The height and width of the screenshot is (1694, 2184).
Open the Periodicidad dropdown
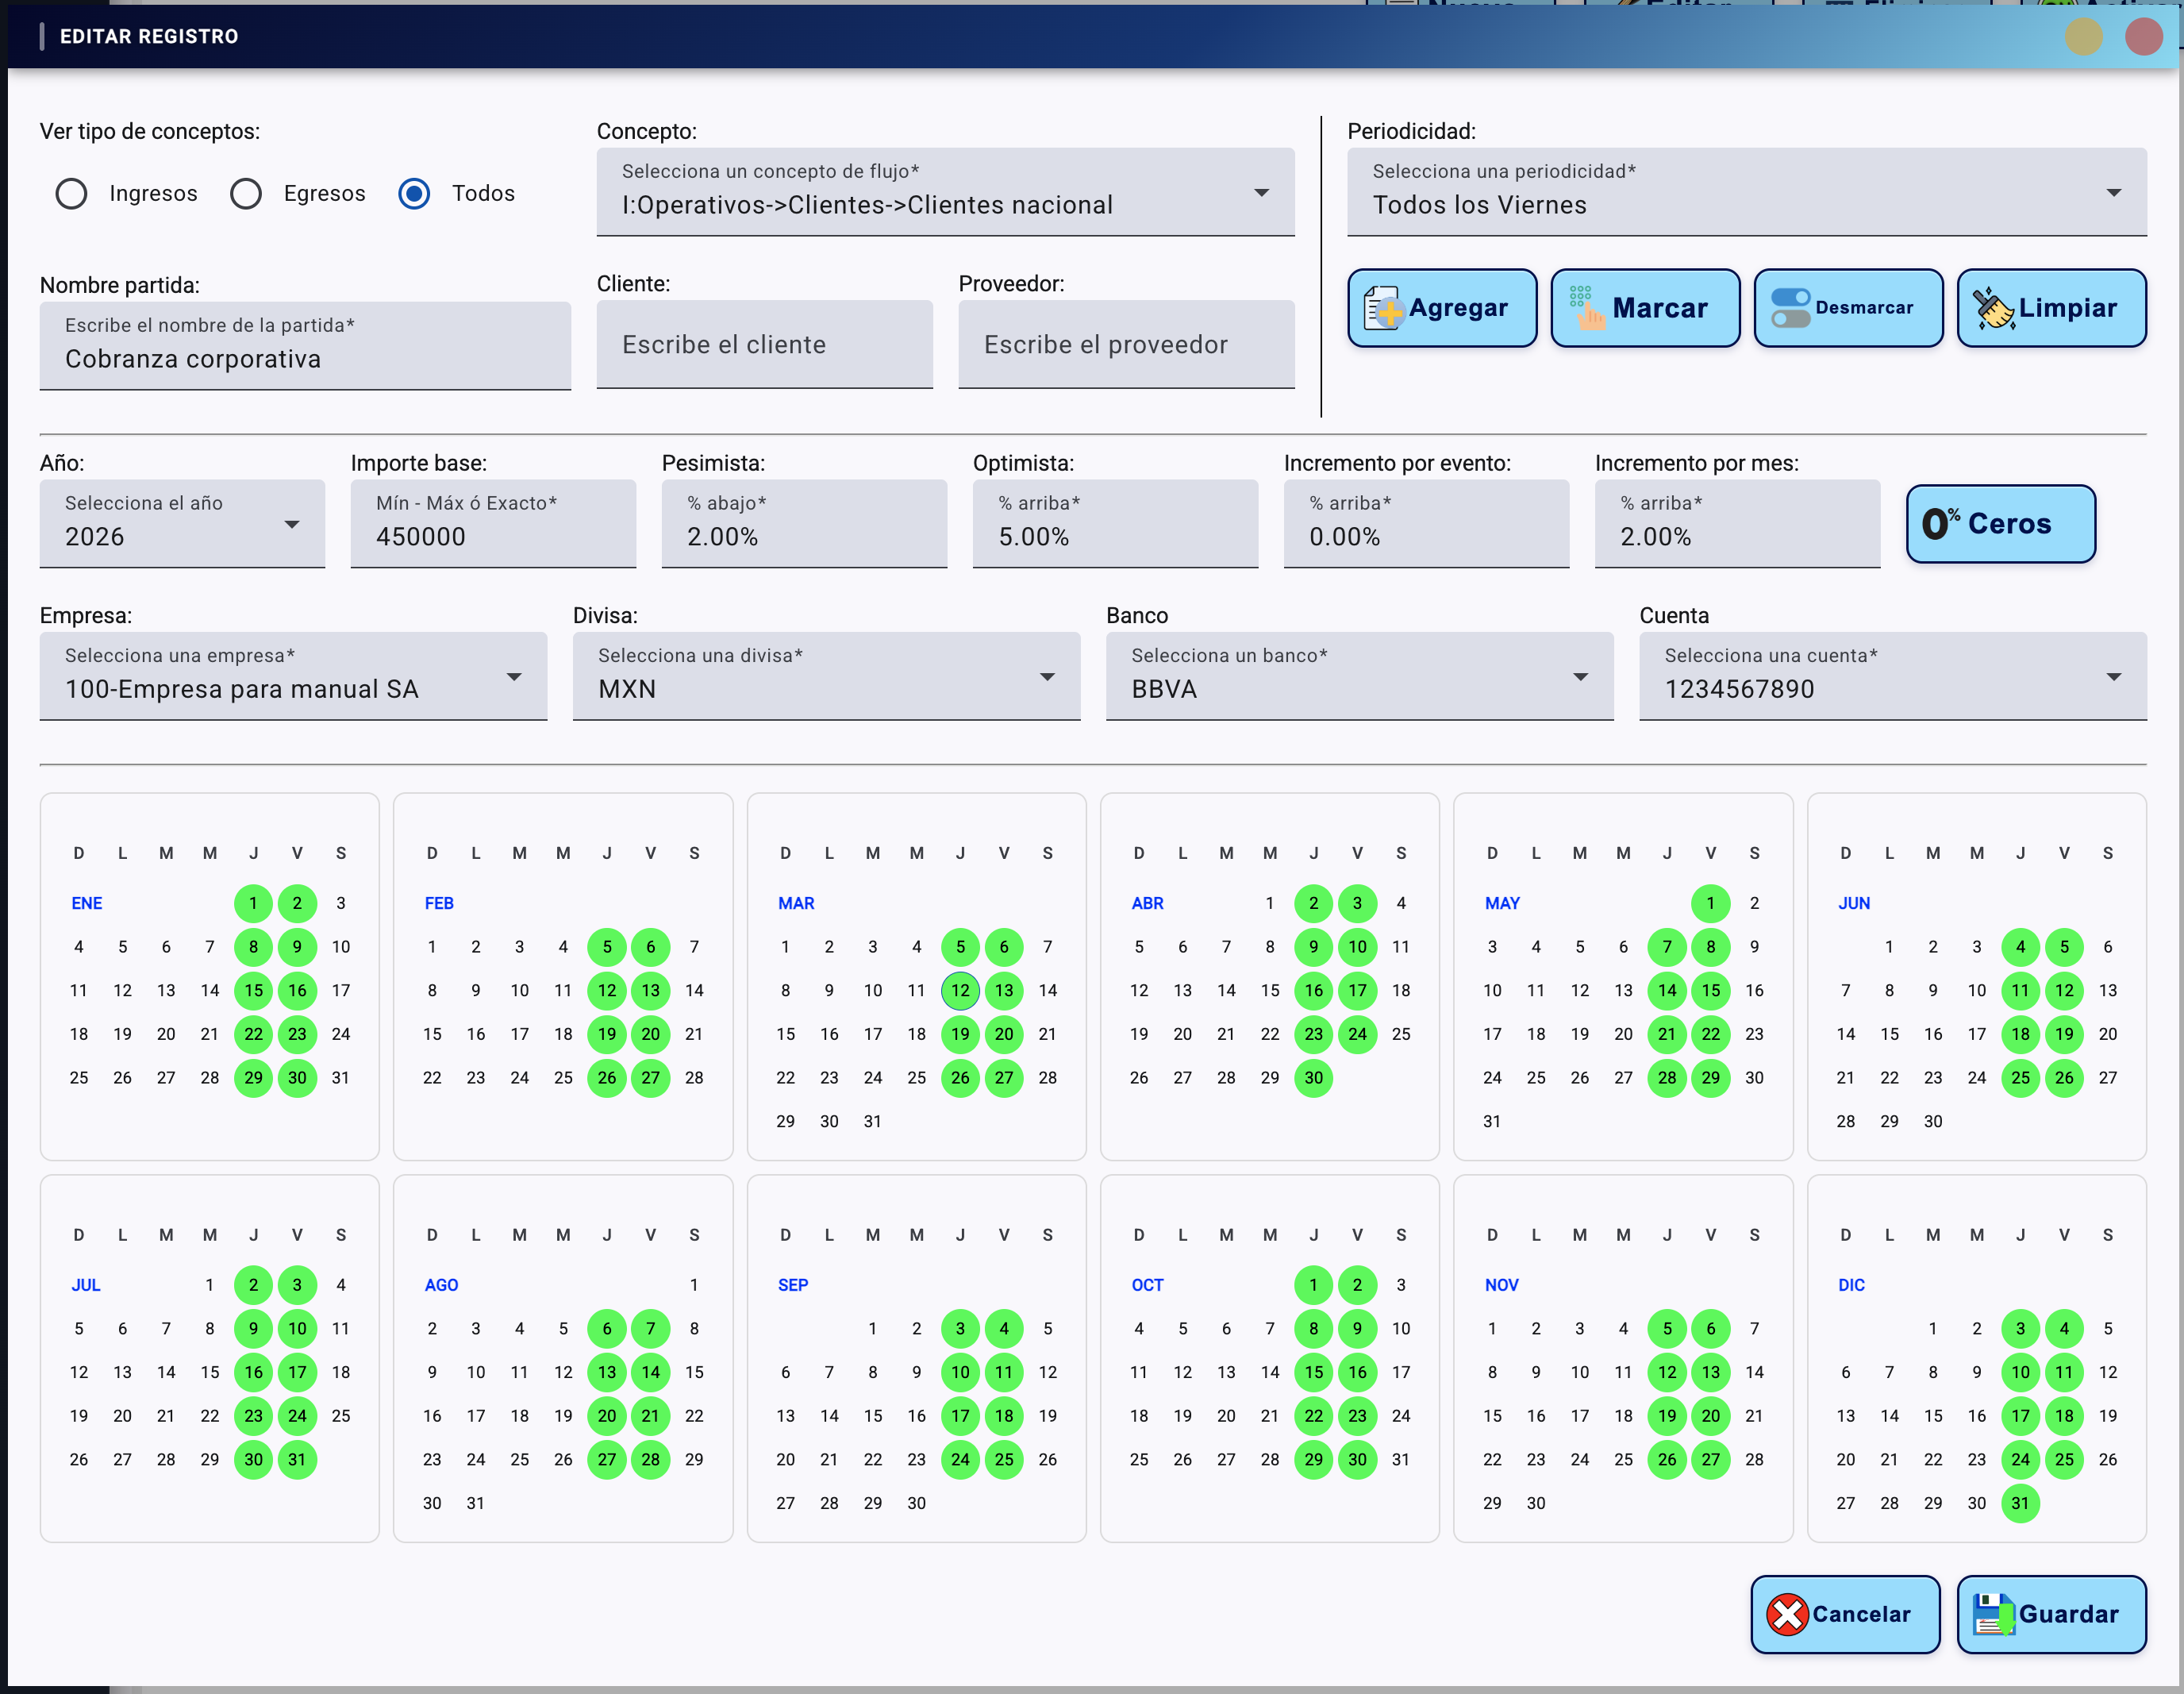pyautogui.click(x=1746, y=193)
